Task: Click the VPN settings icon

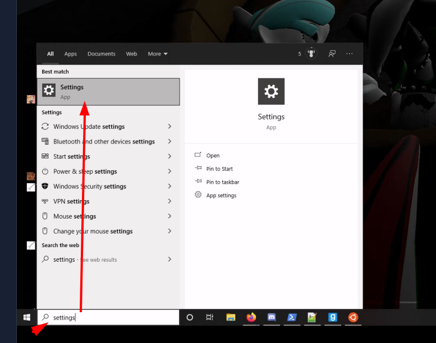Action: click(45, 201)
